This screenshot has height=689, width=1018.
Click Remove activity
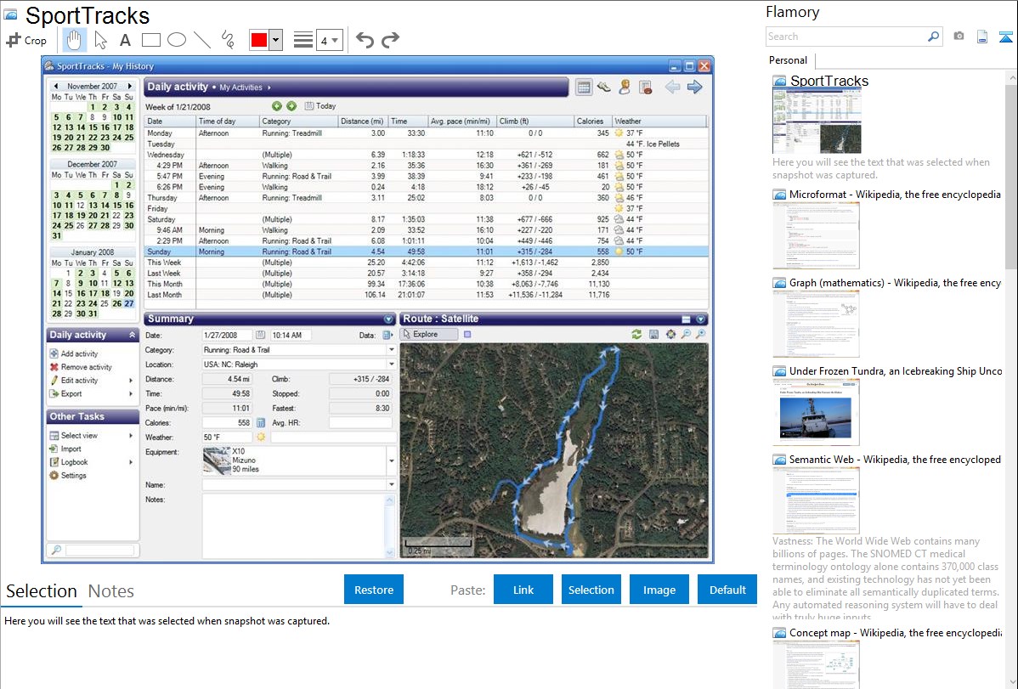(x=81, y=367)
